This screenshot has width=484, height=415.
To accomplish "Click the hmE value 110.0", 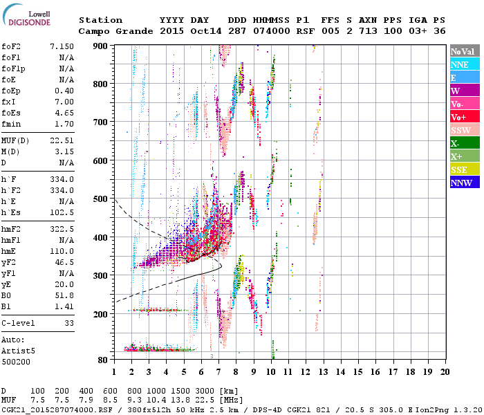I will click(62, 252).
